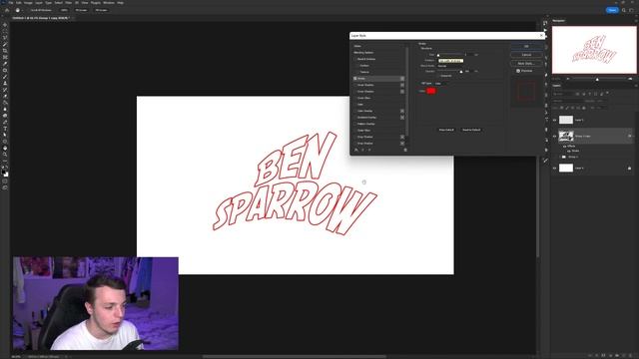Select the Crop tool
Viewport: 639px width, 359px height.
(5, 51)
